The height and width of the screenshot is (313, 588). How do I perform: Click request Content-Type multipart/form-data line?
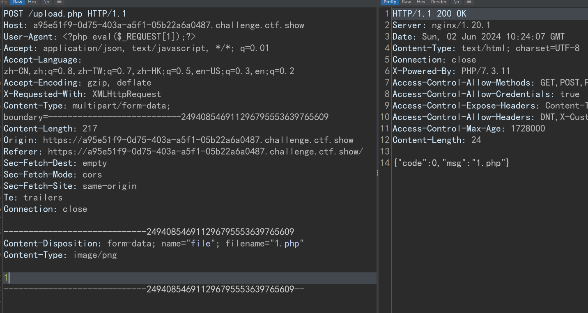click(87, 105)
